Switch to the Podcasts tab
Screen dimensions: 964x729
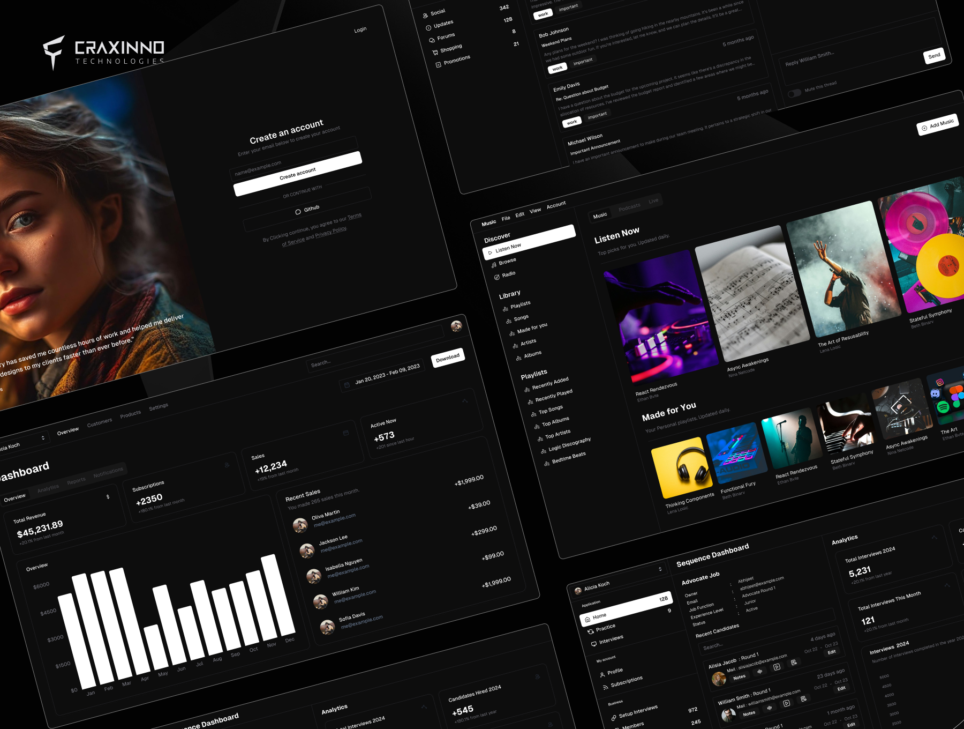click(x=629, y=207)
